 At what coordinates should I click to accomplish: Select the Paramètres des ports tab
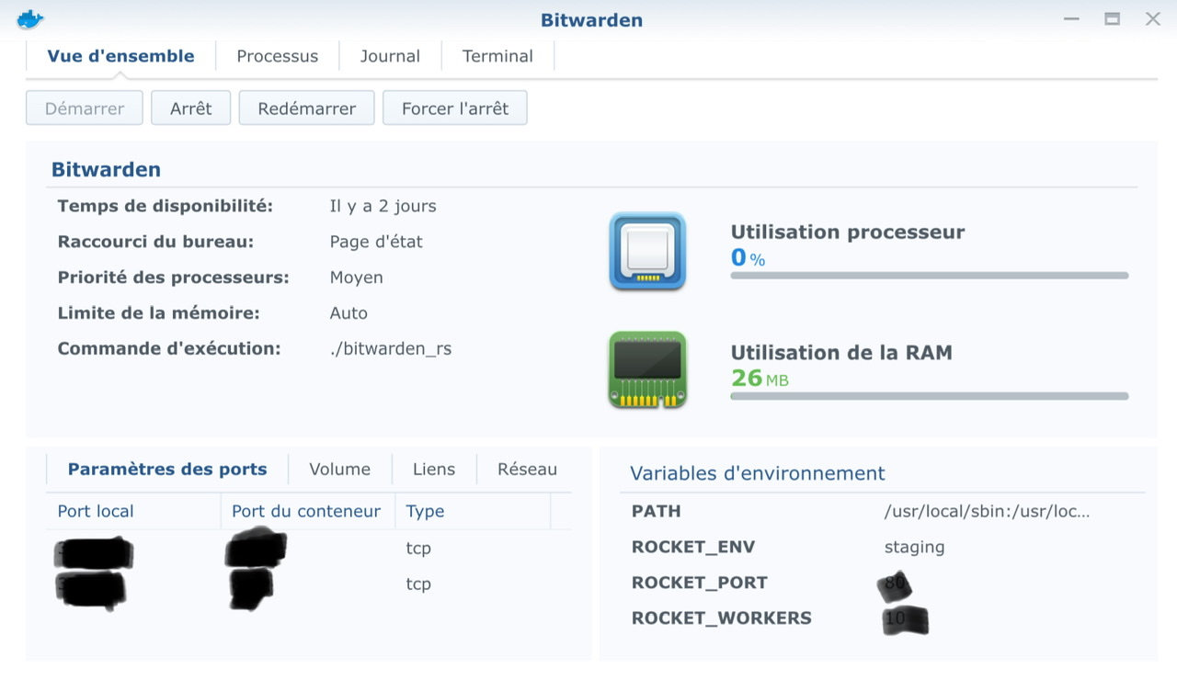point(167,470)
